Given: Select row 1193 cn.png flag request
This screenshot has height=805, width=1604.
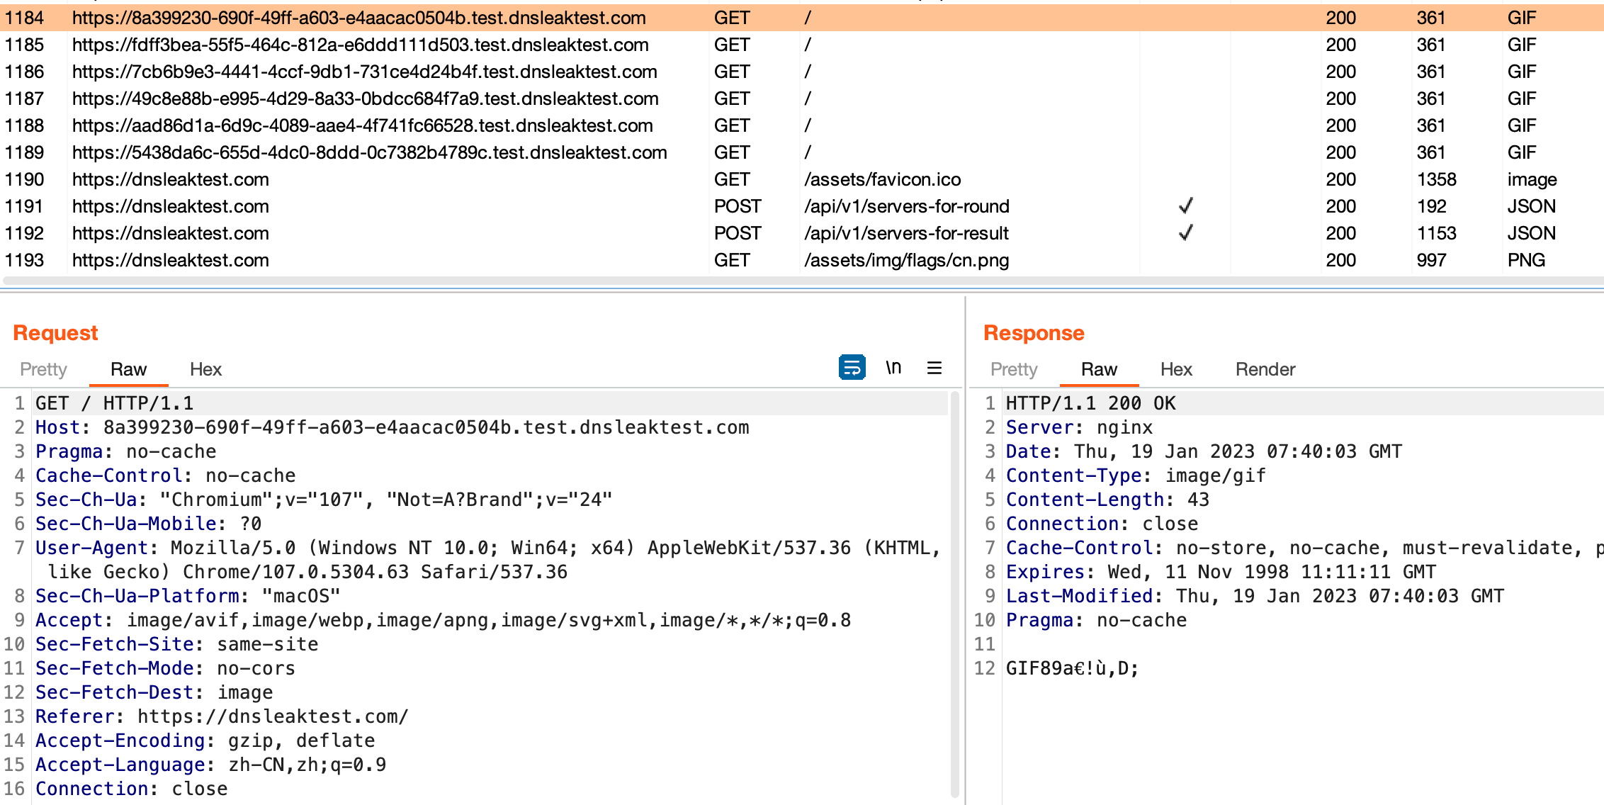Looking at the screenshot, I should click(x=170, y=260).
